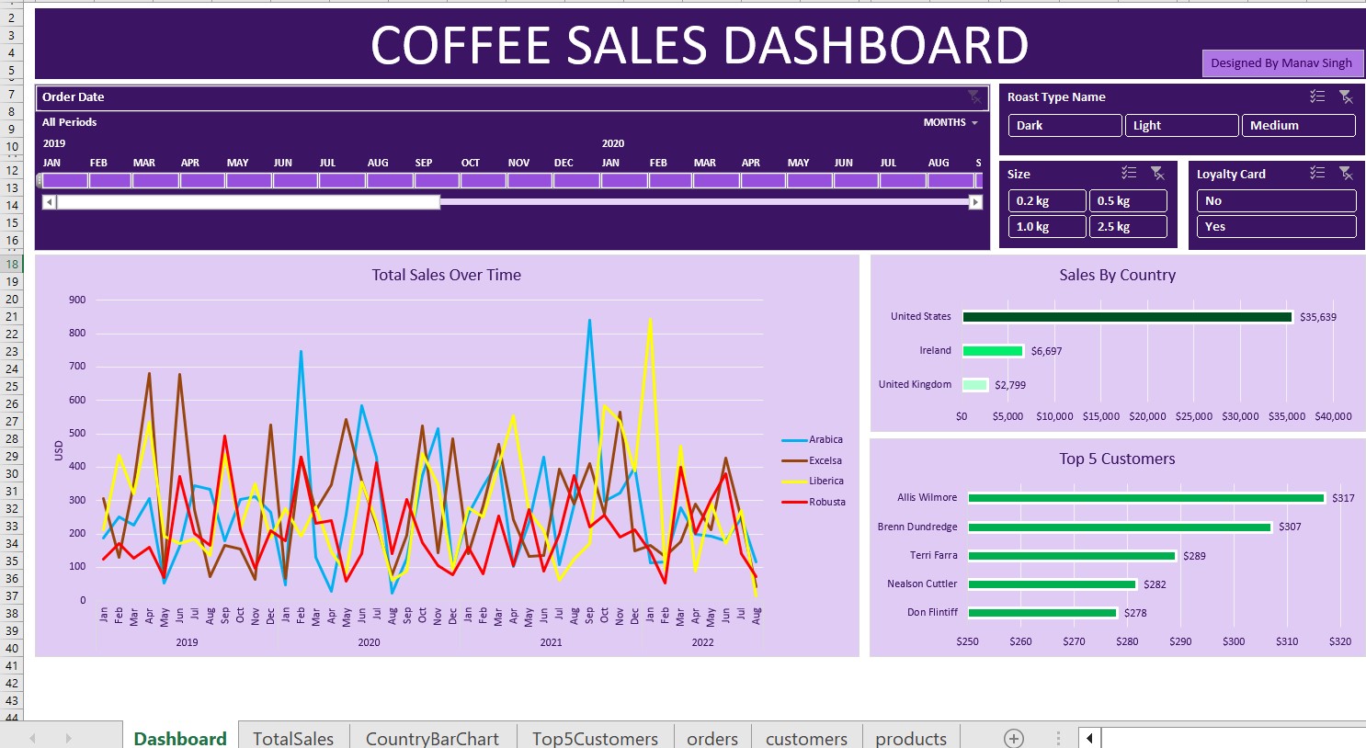The height and width of the screenshot is (748, 1366).
Task: Enable multi-select on Size slicer
Action: coord(1129,174)
